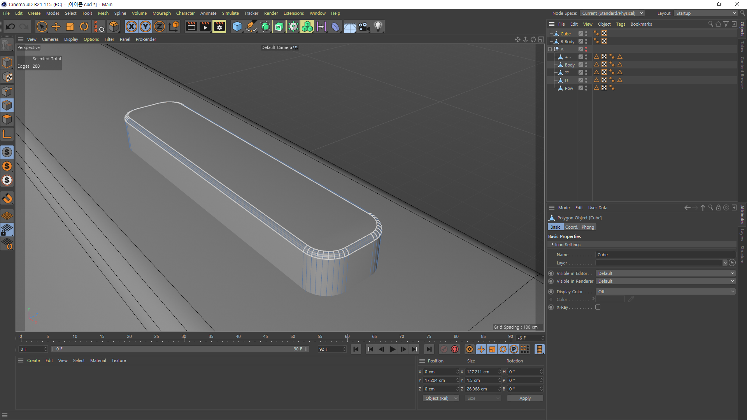Toggle X axis lock button
The height and width of the screenshot is (420, 747).
click(132, 26)
